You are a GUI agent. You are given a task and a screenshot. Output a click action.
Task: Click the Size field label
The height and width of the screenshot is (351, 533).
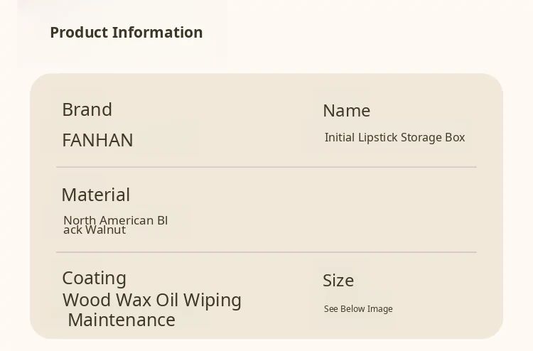[x=338, y=281]
